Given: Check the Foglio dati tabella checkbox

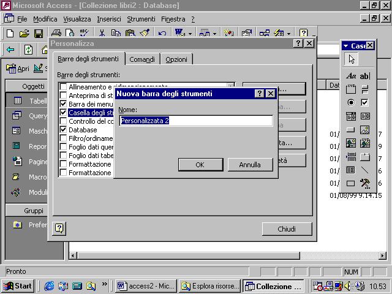Looking at the screenshot, I should (63, 155).
